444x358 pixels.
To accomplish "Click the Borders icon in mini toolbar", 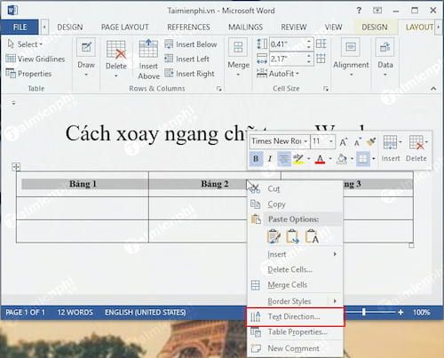I will pyautogui.click(x=362, y=159).
